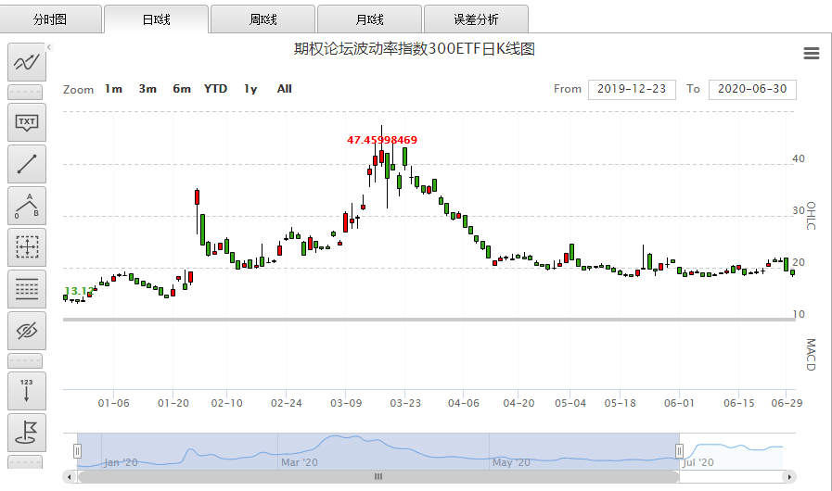This screenshot has height=491, width=832.
Task: Collapse the left drawing toolbar arrow
Action: pyautogui.click(x=49, y=47)
